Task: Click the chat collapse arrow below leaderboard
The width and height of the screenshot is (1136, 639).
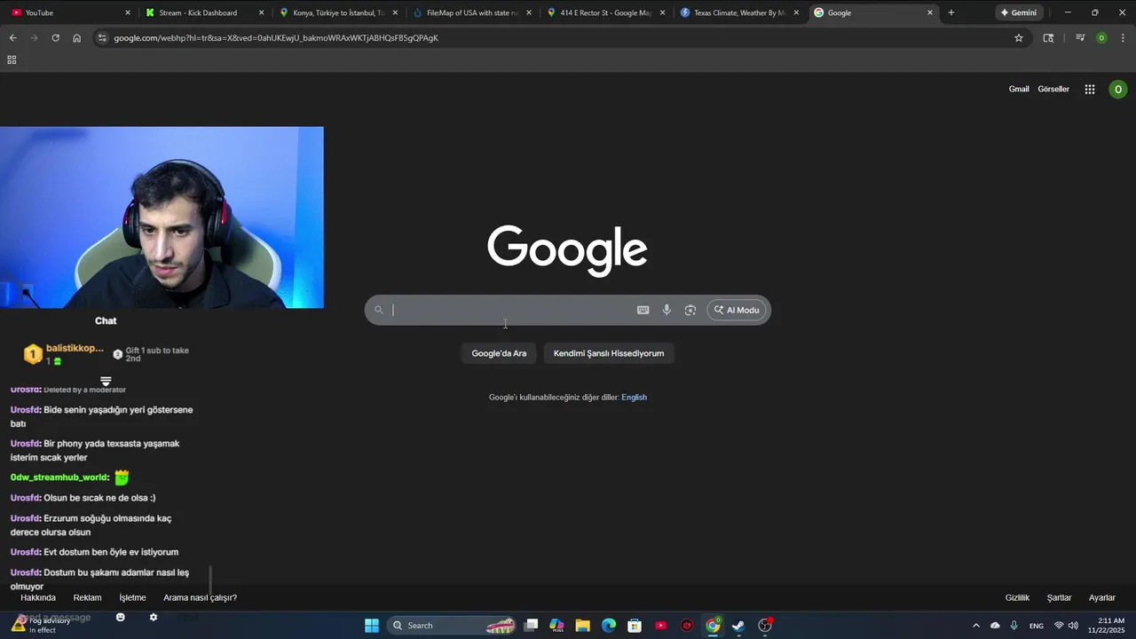Action: pyautogui.click(x=106, y=382)
